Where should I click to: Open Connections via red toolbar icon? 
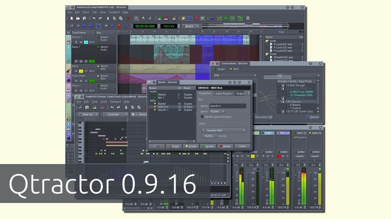click(x=196, y=18)
